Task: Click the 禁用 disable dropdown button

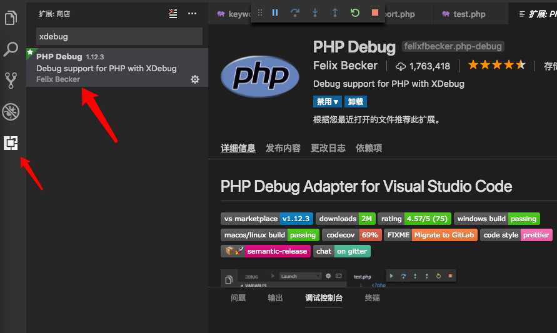Action: [327, 102]
